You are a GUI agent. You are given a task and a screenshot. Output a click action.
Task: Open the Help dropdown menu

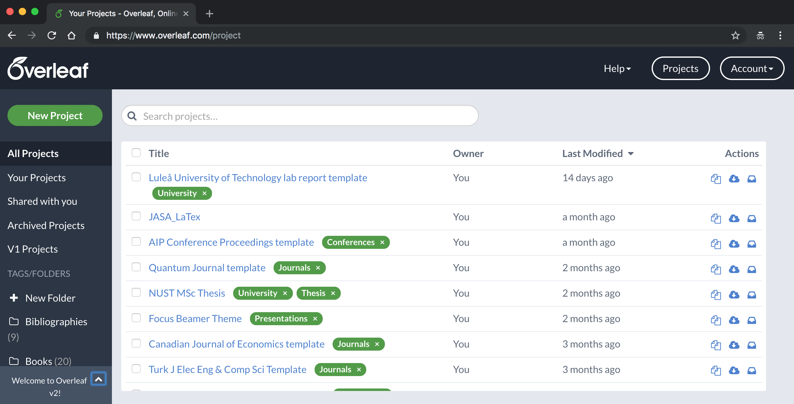click(x=617, y=69)
